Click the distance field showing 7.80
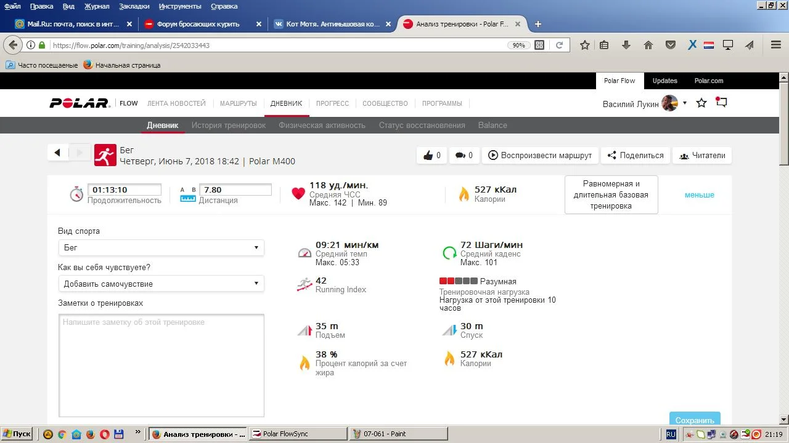The height and width of the screenshot is (443, 789). (235, 190)
